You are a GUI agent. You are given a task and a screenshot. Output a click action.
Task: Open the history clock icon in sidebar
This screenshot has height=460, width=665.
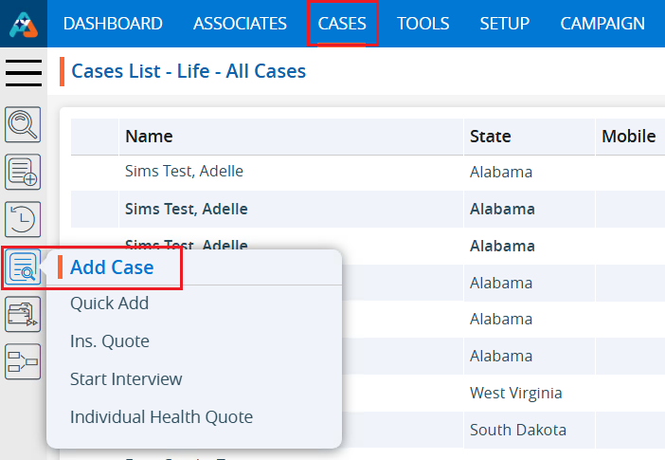coord(23,219)
